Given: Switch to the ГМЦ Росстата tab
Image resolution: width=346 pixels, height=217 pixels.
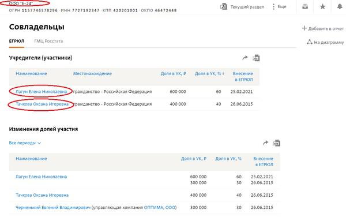Looking at the screenshot, I should pyautogui.click(x=48, y=41).
